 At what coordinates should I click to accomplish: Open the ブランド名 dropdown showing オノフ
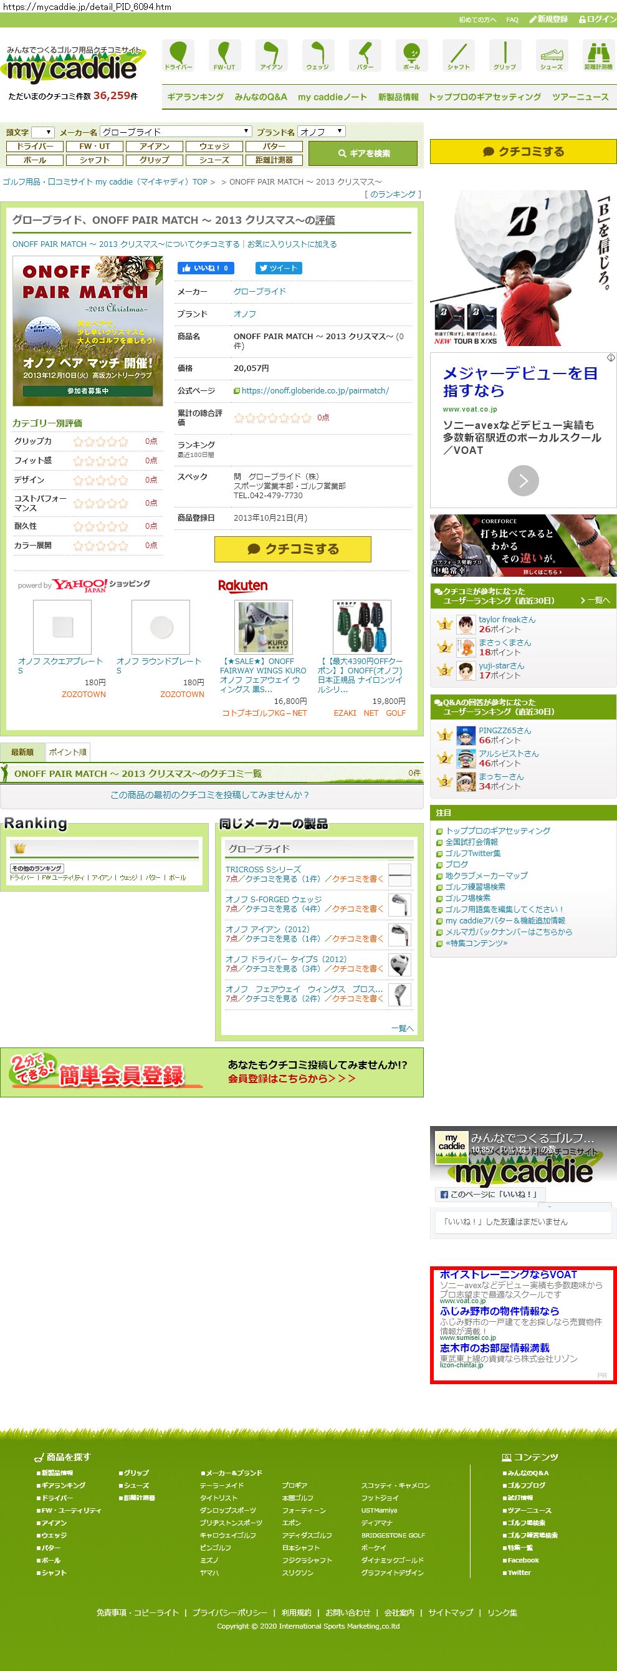pos(322,132)
